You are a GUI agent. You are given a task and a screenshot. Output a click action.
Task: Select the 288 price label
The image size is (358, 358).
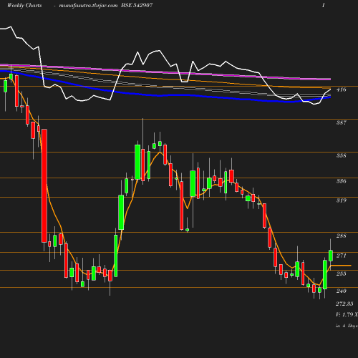point(341,236)
